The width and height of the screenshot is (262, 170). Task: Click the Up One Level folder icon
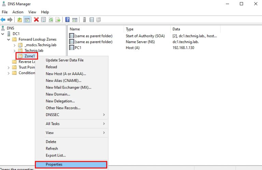tap(20, 20)
